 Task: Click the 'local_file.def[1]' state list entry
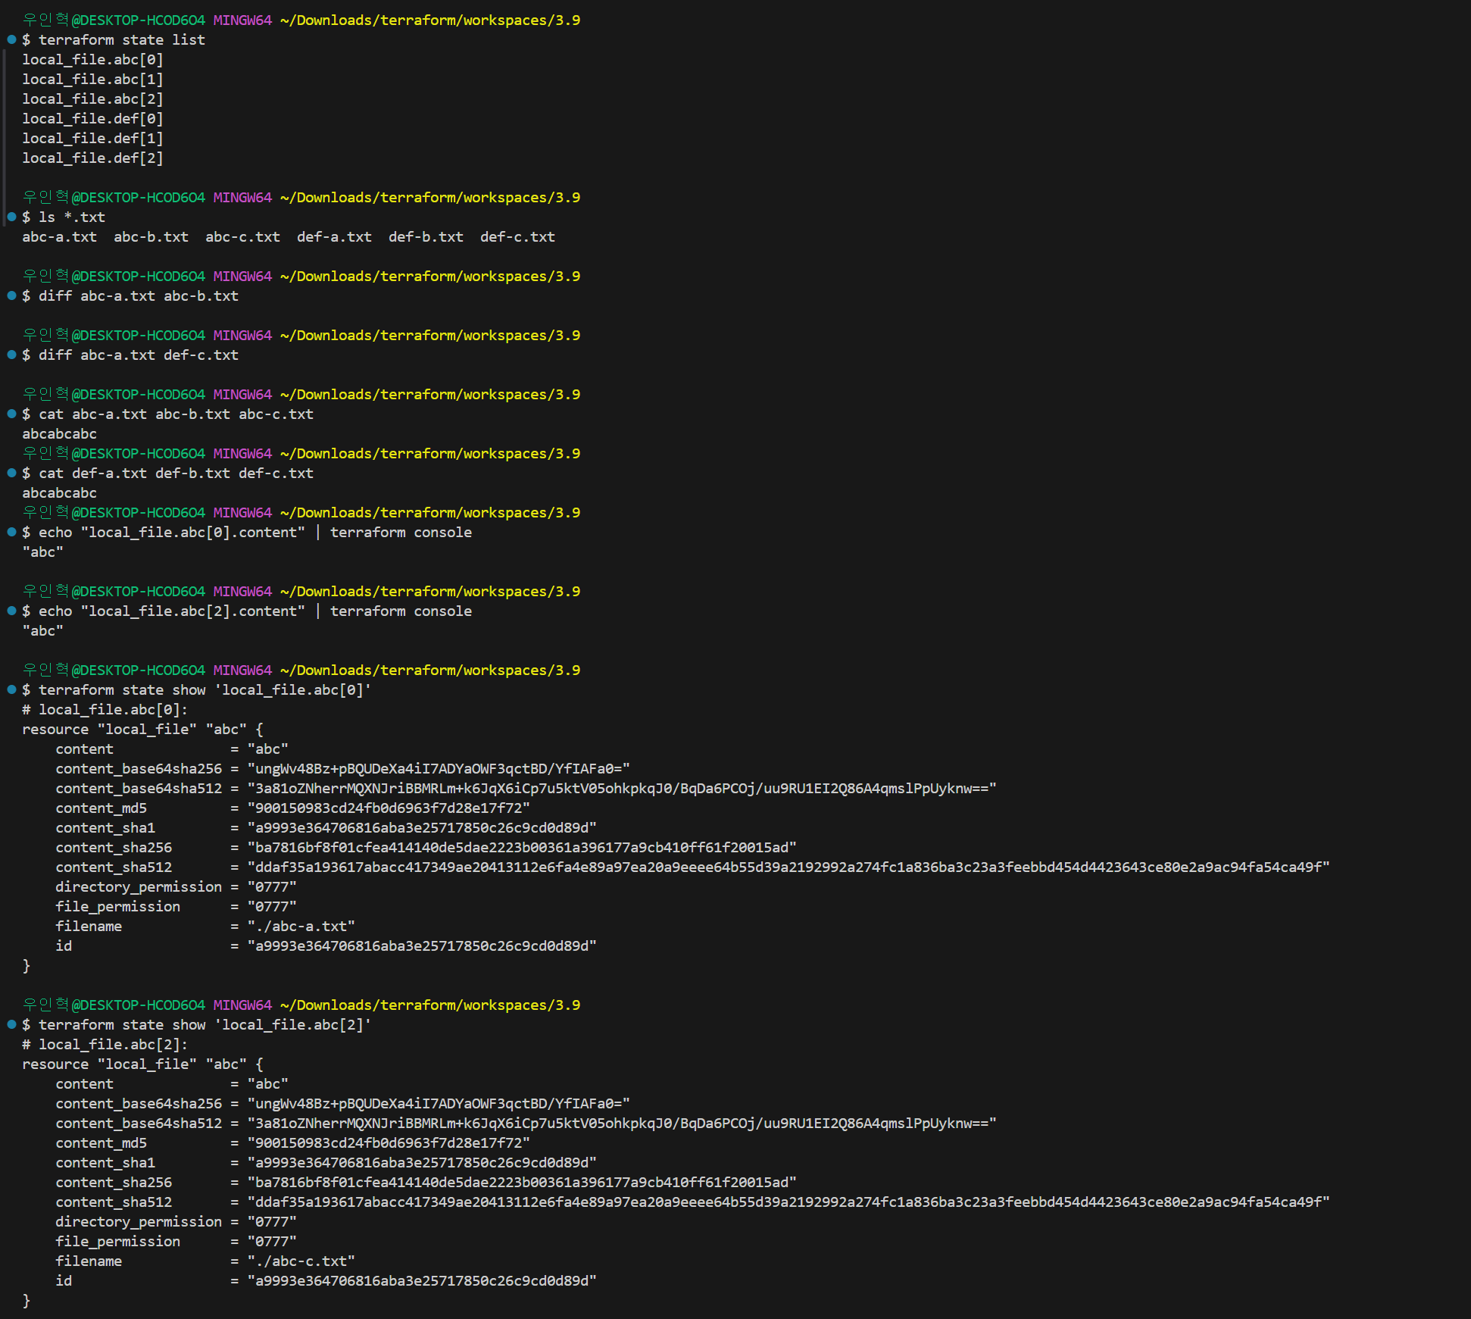pos(92,138)
